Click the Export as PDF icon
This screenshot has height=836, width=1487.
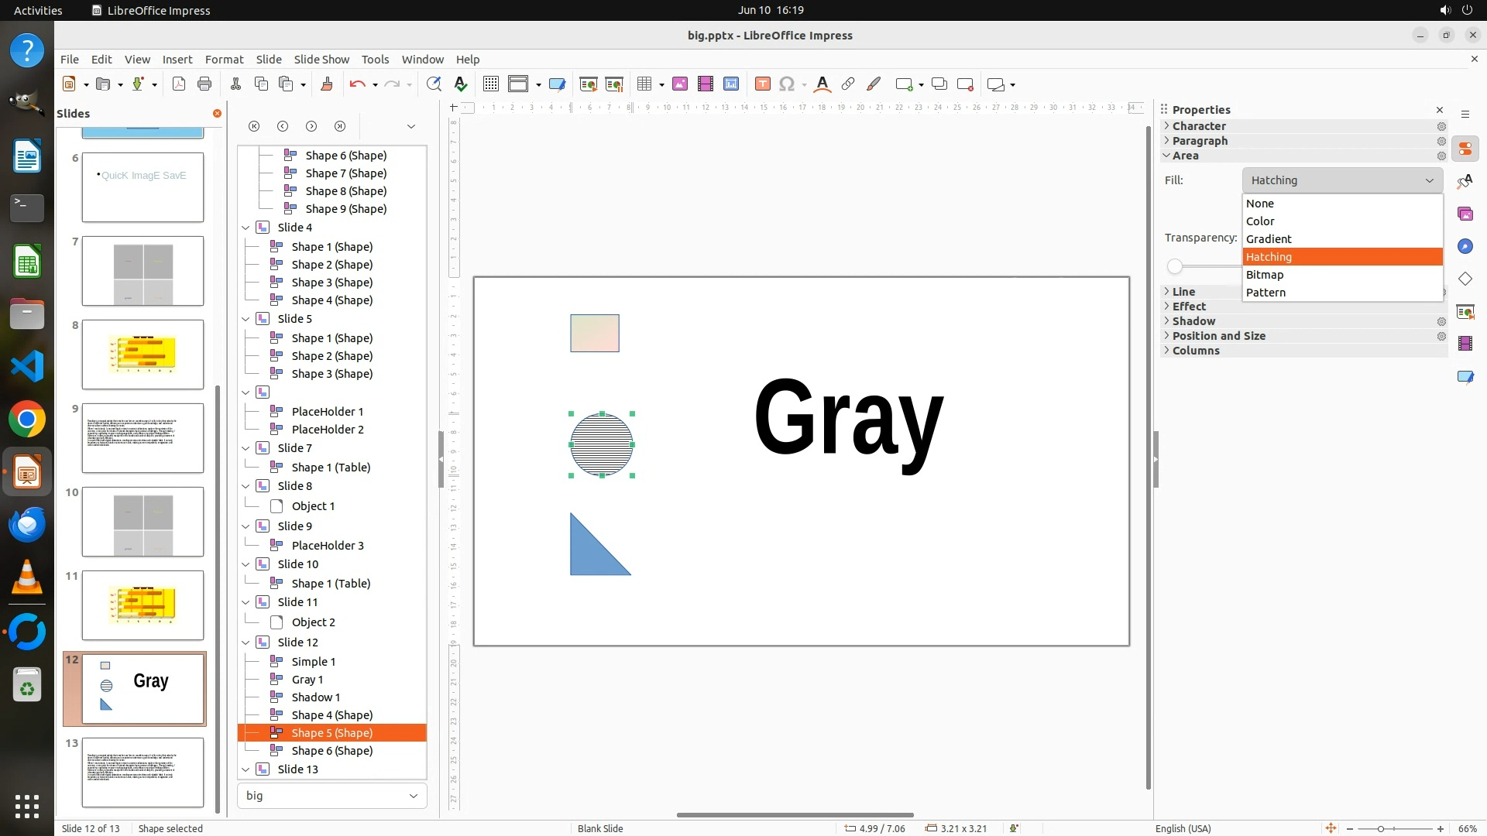179,84
